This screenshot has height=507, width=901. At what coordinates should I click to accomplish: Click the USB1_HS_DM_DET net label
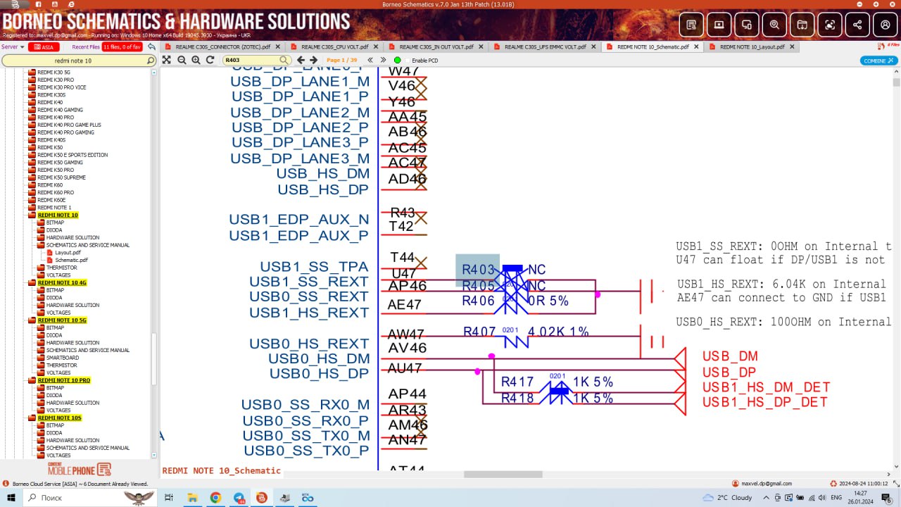(766, 387)
